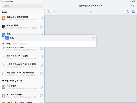Undo the last edit
The image size is (137, 103).
coord(48,12)
